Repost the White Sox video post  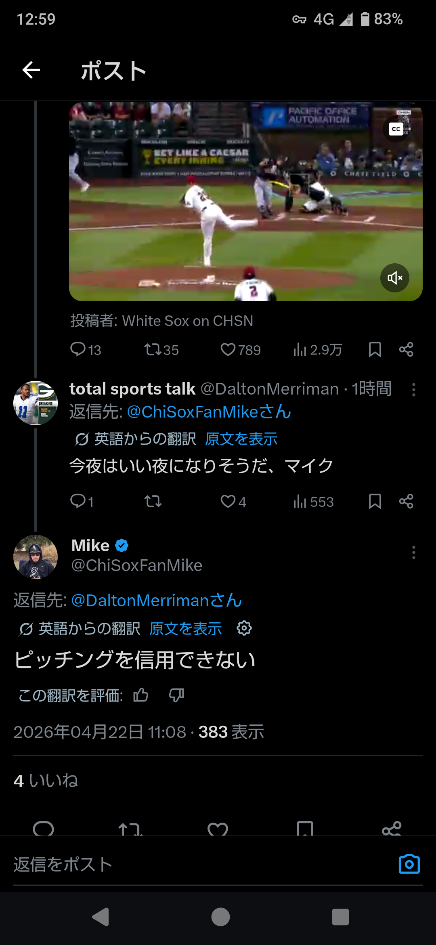click(153, 350)
